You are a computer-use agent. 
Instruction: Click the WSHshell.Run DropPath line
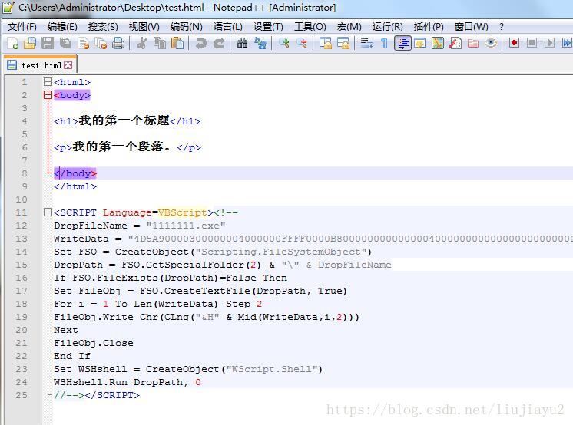[x=128, y=382]
